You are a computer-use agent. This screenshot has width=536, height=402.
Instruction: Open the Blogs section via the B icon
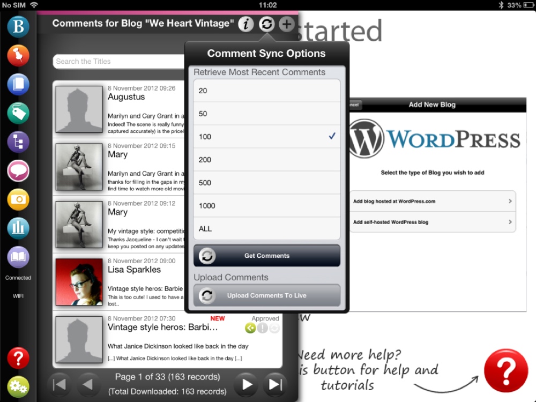tap(18, 27)
